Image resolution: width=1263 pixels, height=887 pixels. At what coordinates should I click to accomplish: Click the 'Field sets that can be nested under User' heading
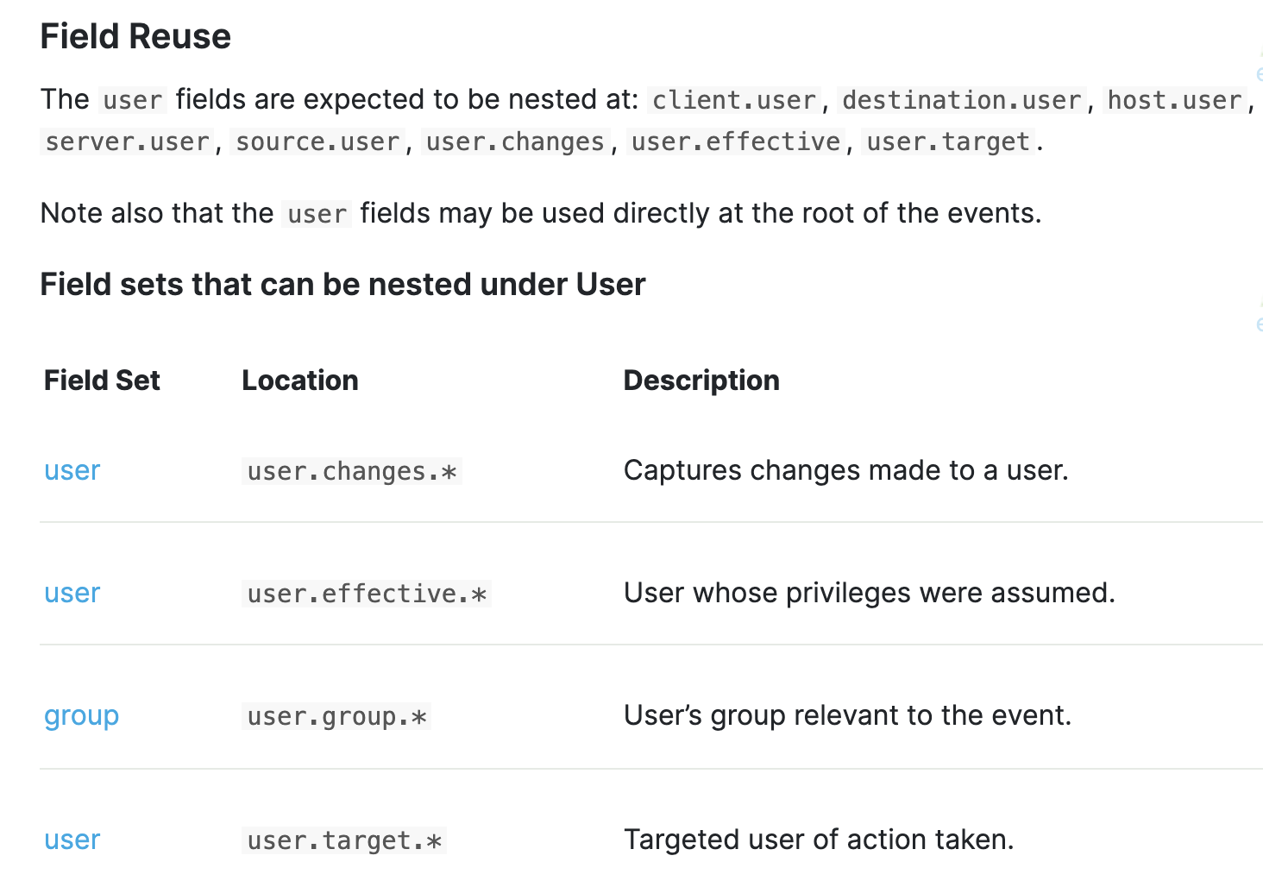[x=342, y=284]
